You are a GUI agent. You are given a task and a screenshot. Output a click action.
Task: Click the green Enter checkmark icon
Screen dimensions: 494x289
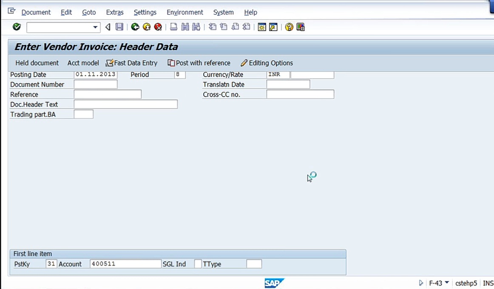pyautogui.click(x=17, y=27)
